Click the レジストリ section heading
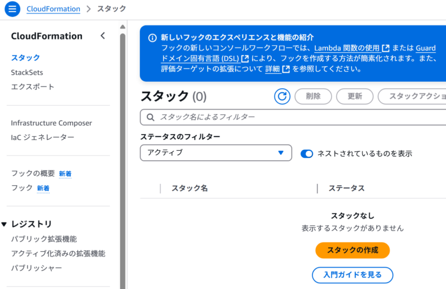 point(31,224)
